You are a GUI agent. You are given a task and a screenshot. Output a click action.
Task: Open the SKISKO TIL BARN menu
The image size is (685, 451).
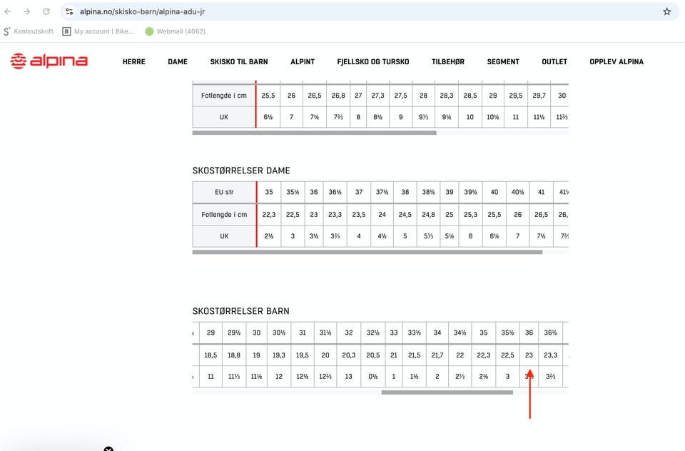239,61
